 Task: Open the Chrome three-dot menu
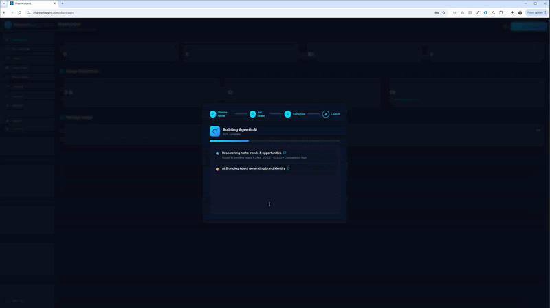click(x=546, y=12)
